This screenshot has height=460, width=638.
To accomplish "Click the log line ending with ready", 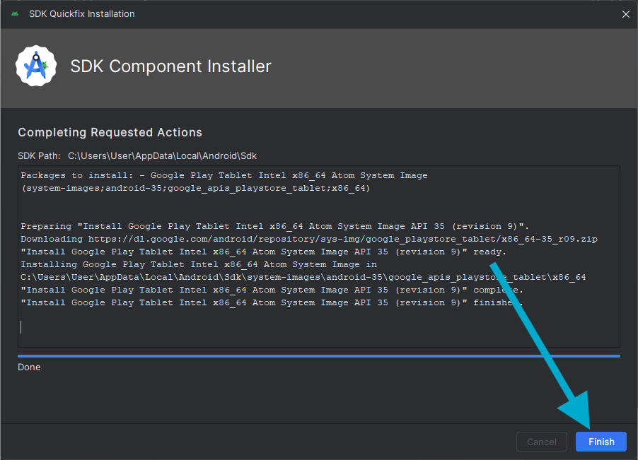I will 263,252.
